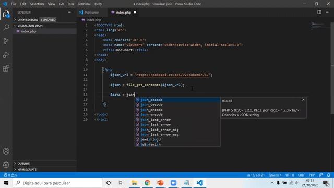
Task: Open the Edit menu
Action: click(x=23, y=4)
